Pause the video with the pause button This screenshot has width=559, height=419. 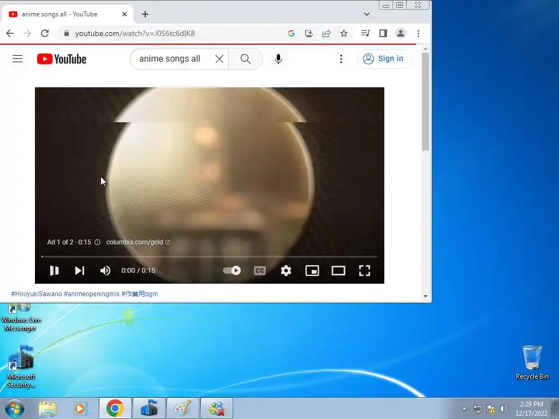[54, 271]
